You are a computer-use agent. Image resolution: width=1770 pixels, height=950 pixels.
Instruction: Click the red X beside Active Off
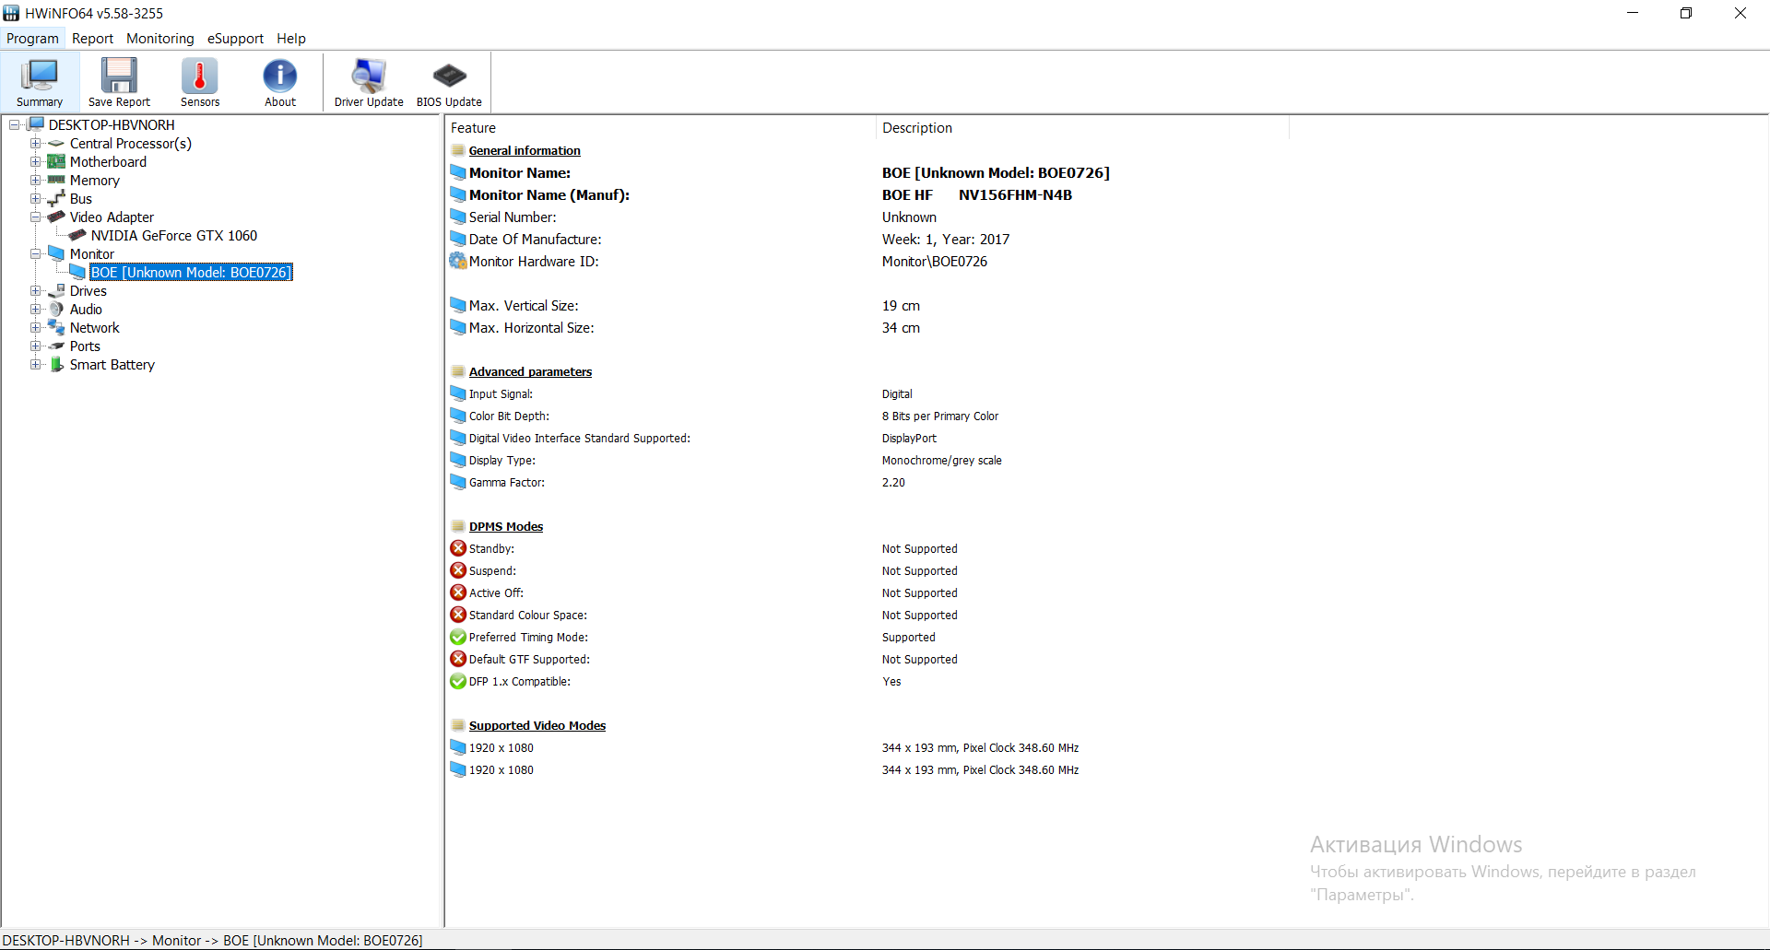click(458, 592)
